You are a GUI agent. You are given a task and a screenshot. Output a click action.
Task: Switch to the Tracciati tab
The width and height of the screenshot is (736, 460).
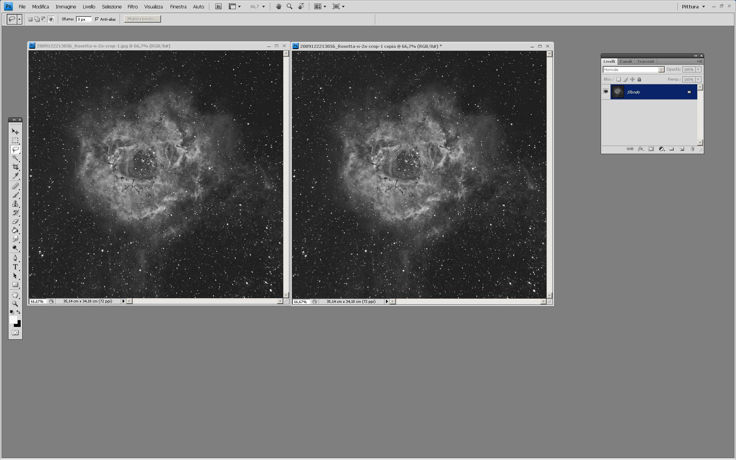(646, 61)
